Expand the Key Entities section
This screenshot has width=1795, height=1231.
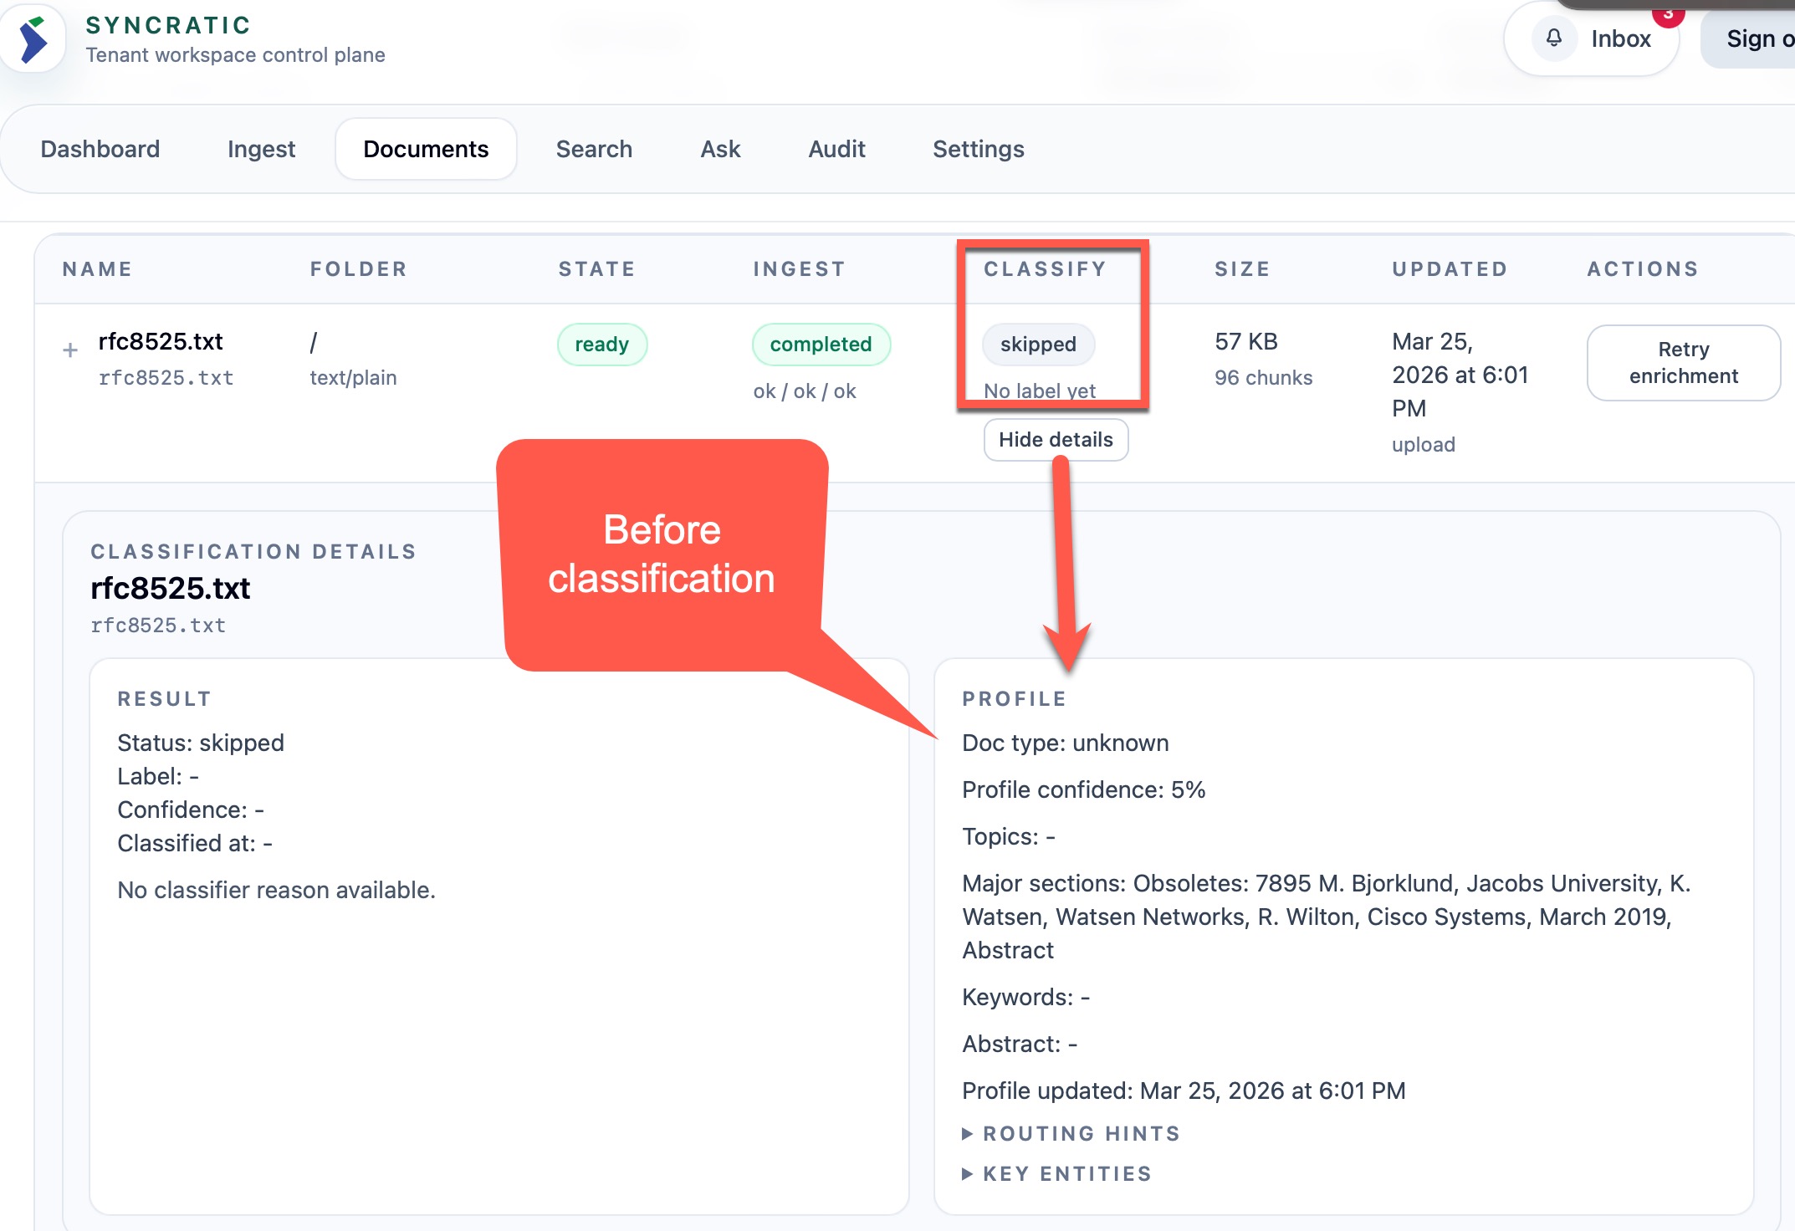[x=1066, y=1174]
